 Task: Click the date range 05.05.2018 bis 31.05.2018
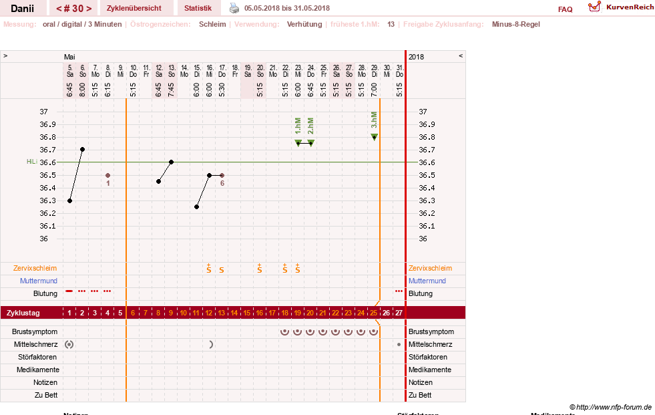(287, 8)
